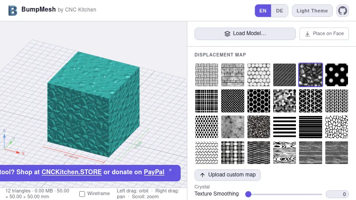Choose the hexagon honeycomb displacement texture
Image resolution: width=356 pixels, height=200 pixels.
click(x=259, y=101)
